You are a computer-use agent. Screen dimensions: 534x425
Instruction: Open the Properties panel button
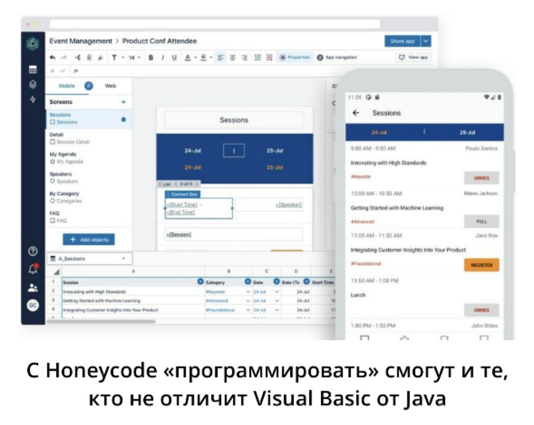pyautogui.click(x=295, y=57)
